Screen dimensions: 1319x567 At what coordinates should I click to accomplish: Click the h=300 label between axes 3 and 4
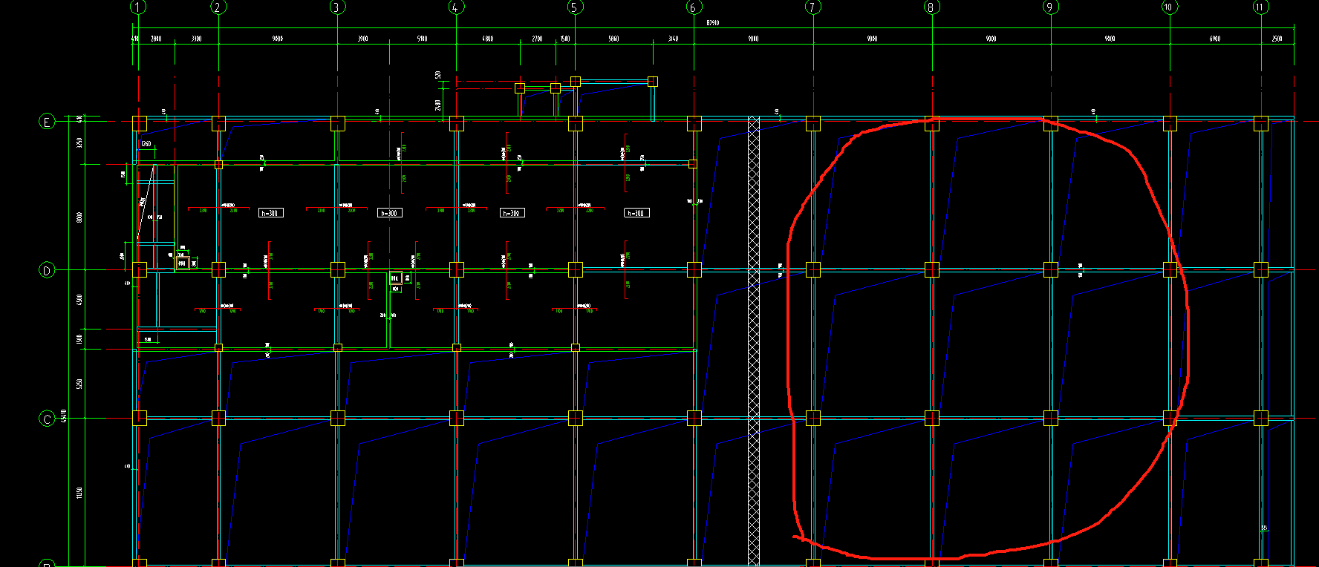click(389, 213)
